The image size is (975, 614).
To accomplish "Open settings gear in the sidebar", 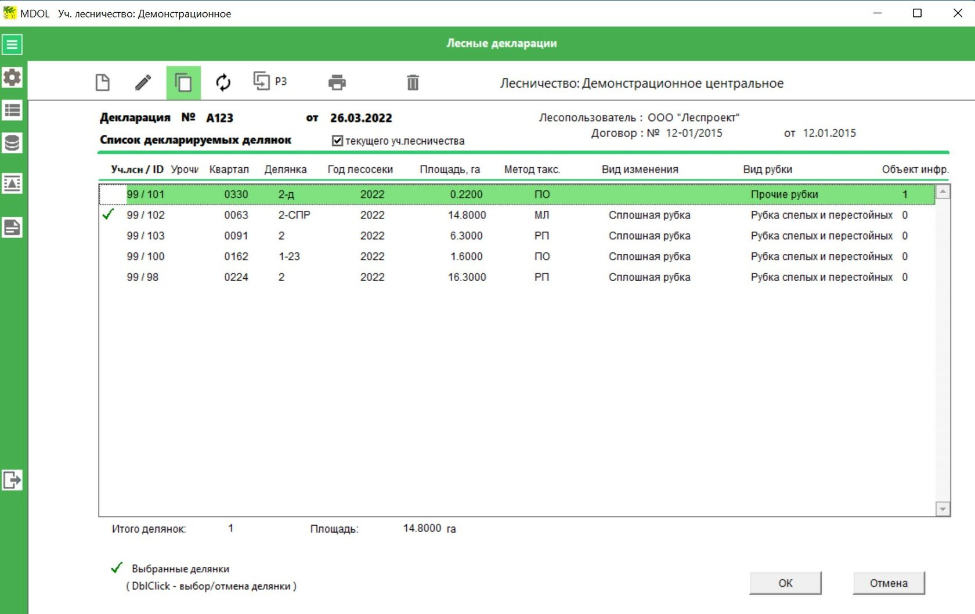I will 12,77.
